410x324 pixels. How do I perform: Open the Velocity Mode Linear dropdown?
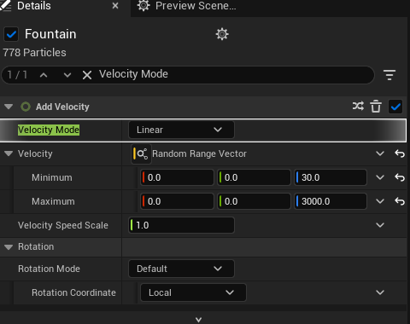pyautogui.click(x=181, y=130)
